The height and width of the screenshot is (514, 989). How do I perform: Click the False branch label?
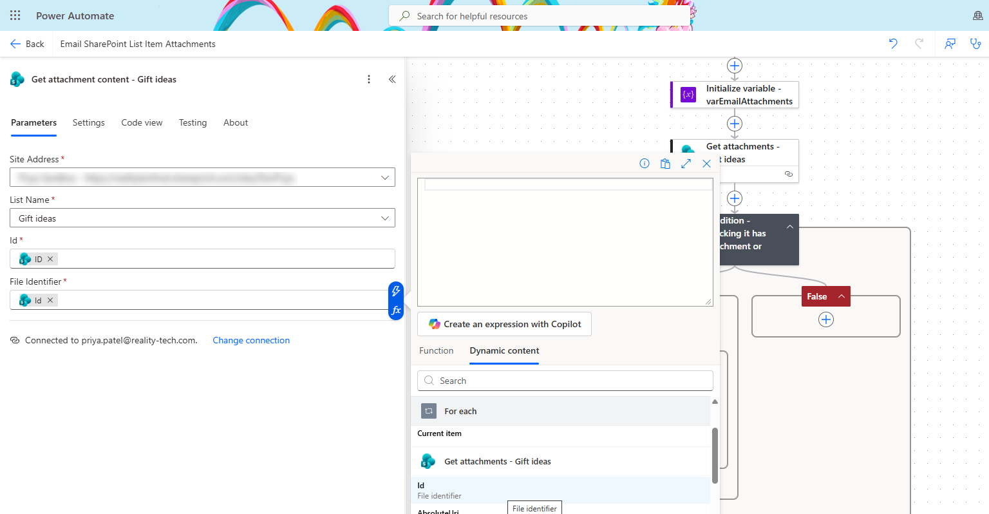click(x=817, y=296)
